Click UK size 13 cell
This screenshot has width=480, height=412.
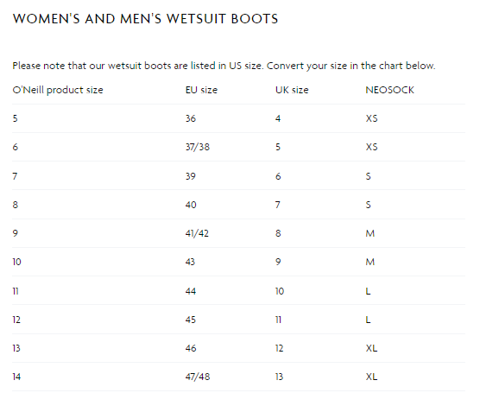[x=279, y=377]
